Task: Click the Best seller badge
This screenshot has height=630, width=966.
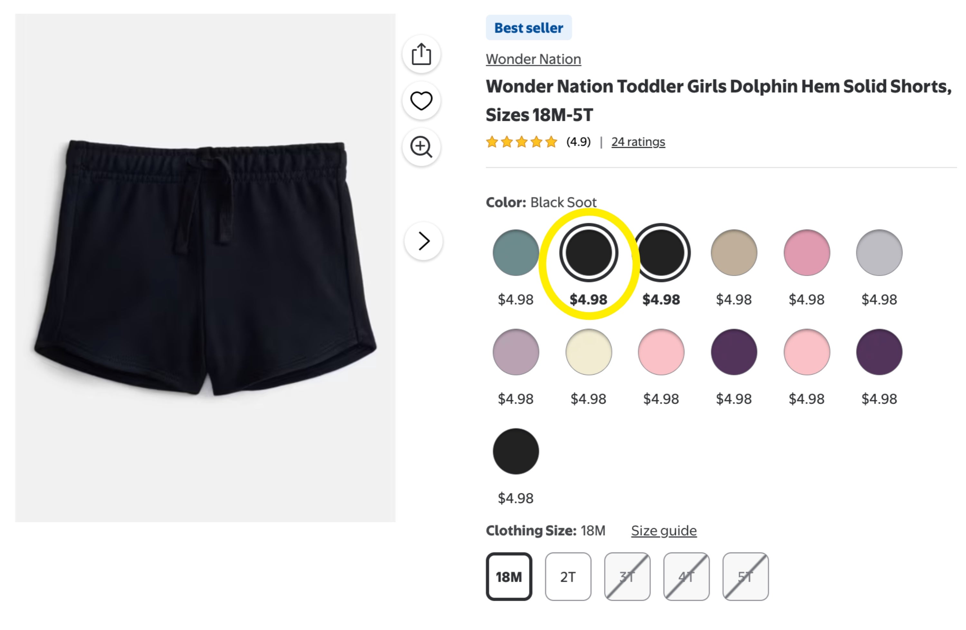Action: coord(529,28)
